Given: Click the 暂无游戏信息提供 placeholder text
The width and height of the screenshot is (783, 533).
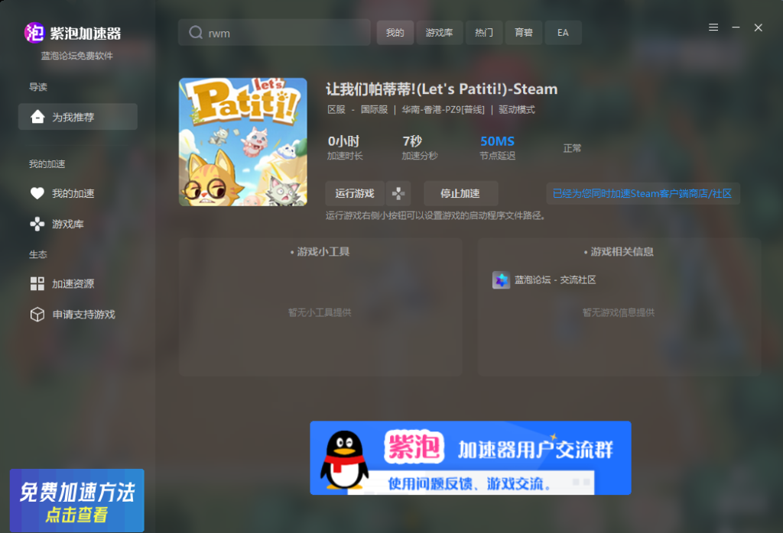Looking at the screenshot, I should coord(619,312).
